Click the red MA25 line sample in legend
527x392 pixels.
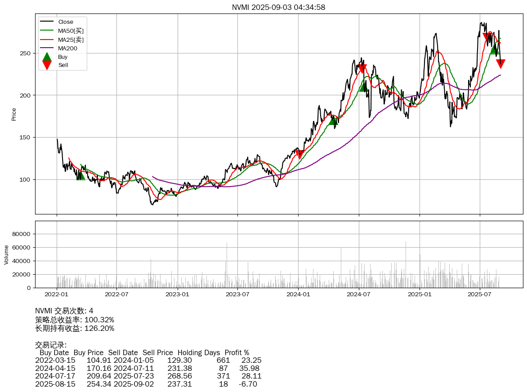pos(46,40)
